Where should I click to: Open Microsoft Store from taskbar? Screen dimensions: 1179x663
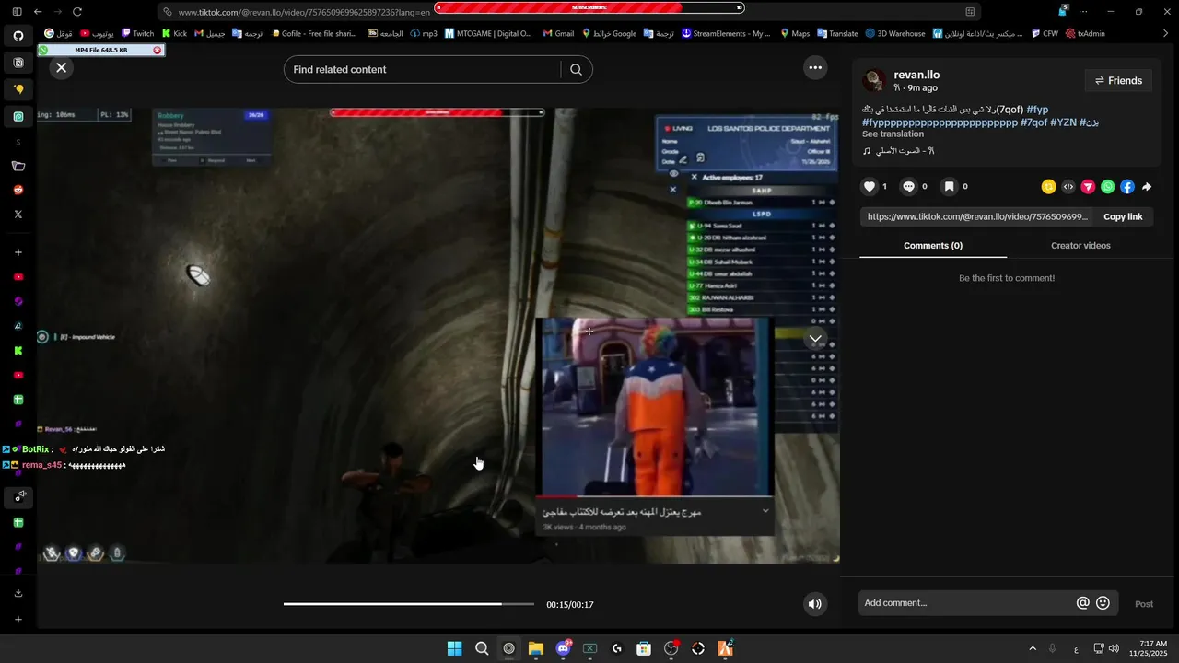[644, 648]
